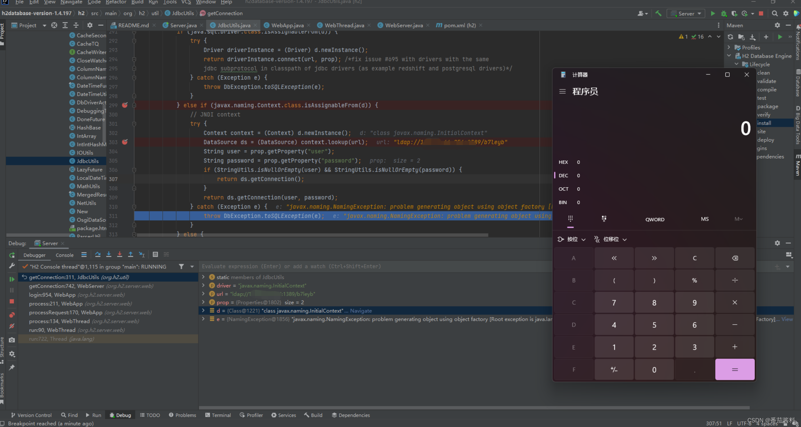Expand the static members of JdbcUtils
Viewport: 801px width, 427px height.
tap(203, 277)
